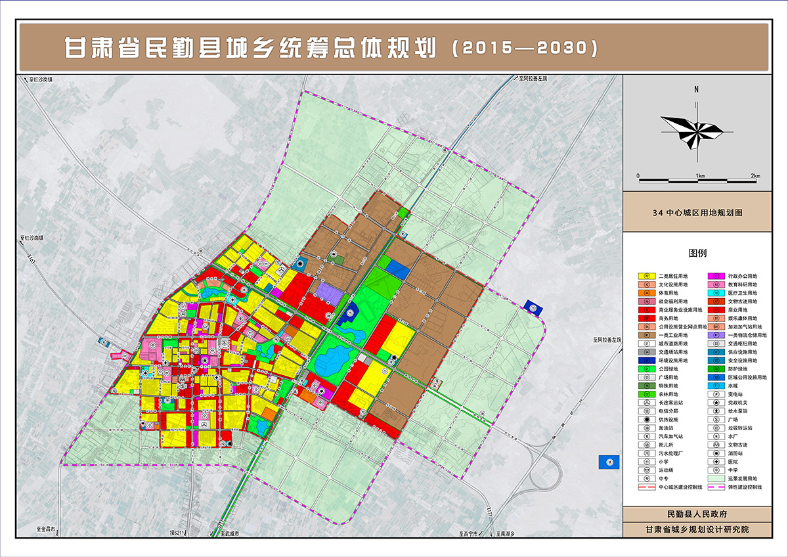Click the 34 中心城区用地规划图 label
Image resolution: width=788 pixels, height=557 pixels.
click(697, 213)
